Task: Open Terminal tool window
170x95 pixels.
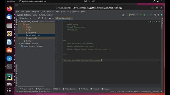Action: 95,89
